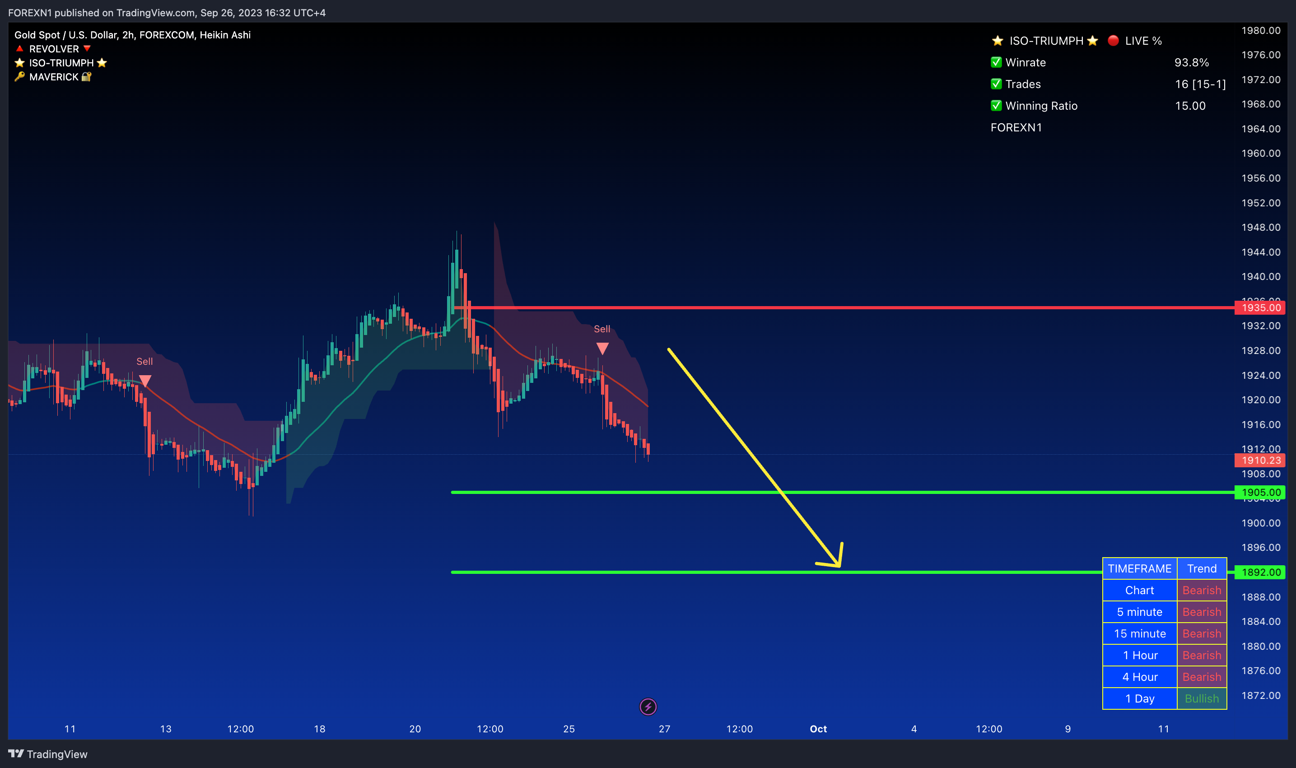Click the first Sell signal triangle marker

point(145,381)
